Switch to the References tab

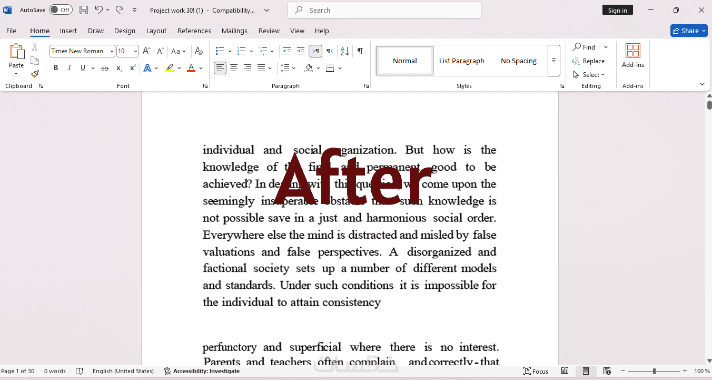194,31
